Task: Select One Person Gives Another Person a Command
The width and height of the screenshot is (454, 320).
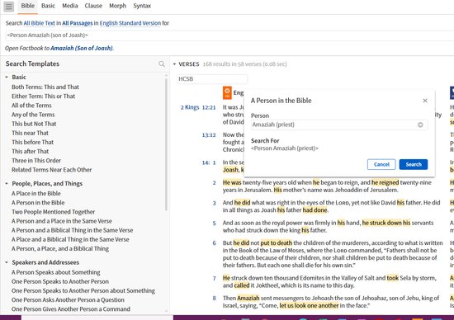Action: (x=71, y=309)
